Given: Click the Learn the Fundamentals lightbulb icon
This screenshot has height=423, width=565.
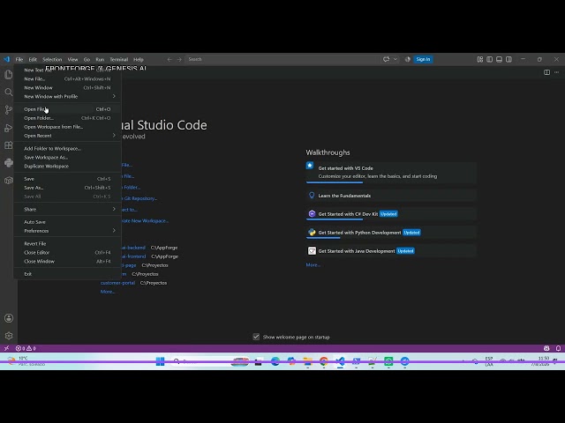Looking at the screenshot, I should (312, 196).
